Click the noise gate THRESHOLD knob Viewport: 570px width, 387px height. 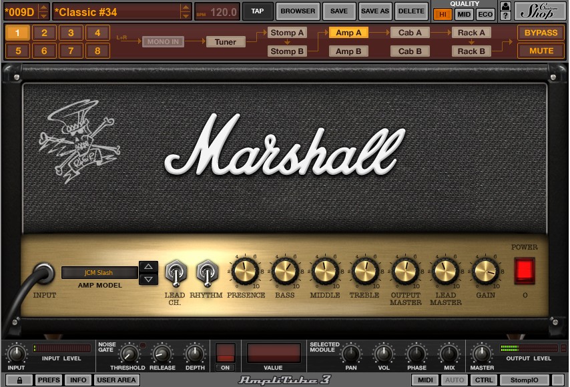pyautogui.click(x=128, y=354)
